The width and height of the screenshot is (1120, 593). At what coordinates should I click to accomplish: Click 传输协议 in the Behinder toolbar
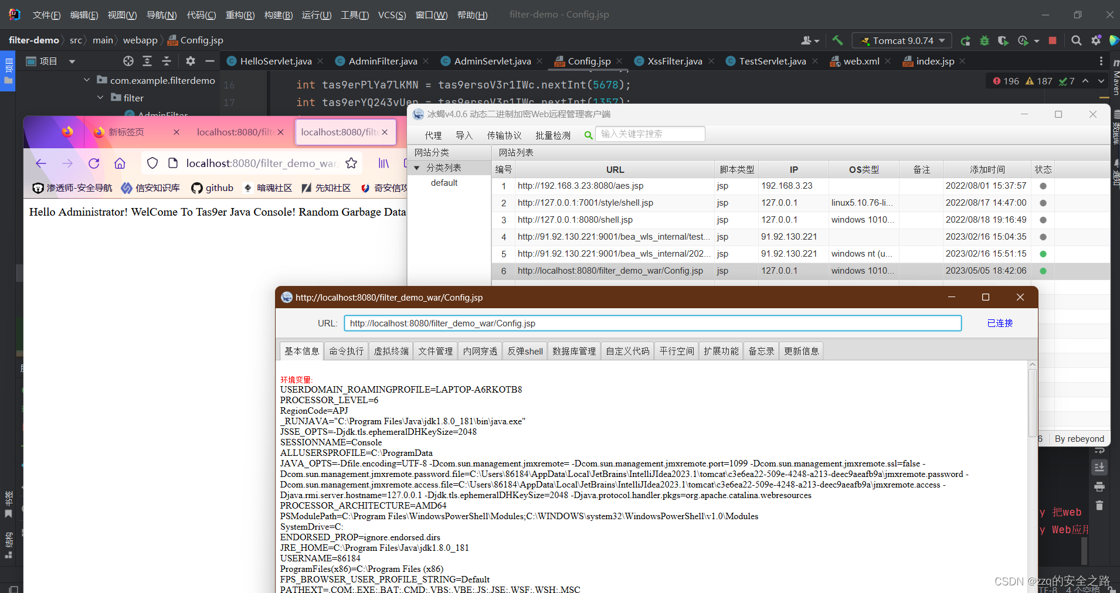click(504, 135)
